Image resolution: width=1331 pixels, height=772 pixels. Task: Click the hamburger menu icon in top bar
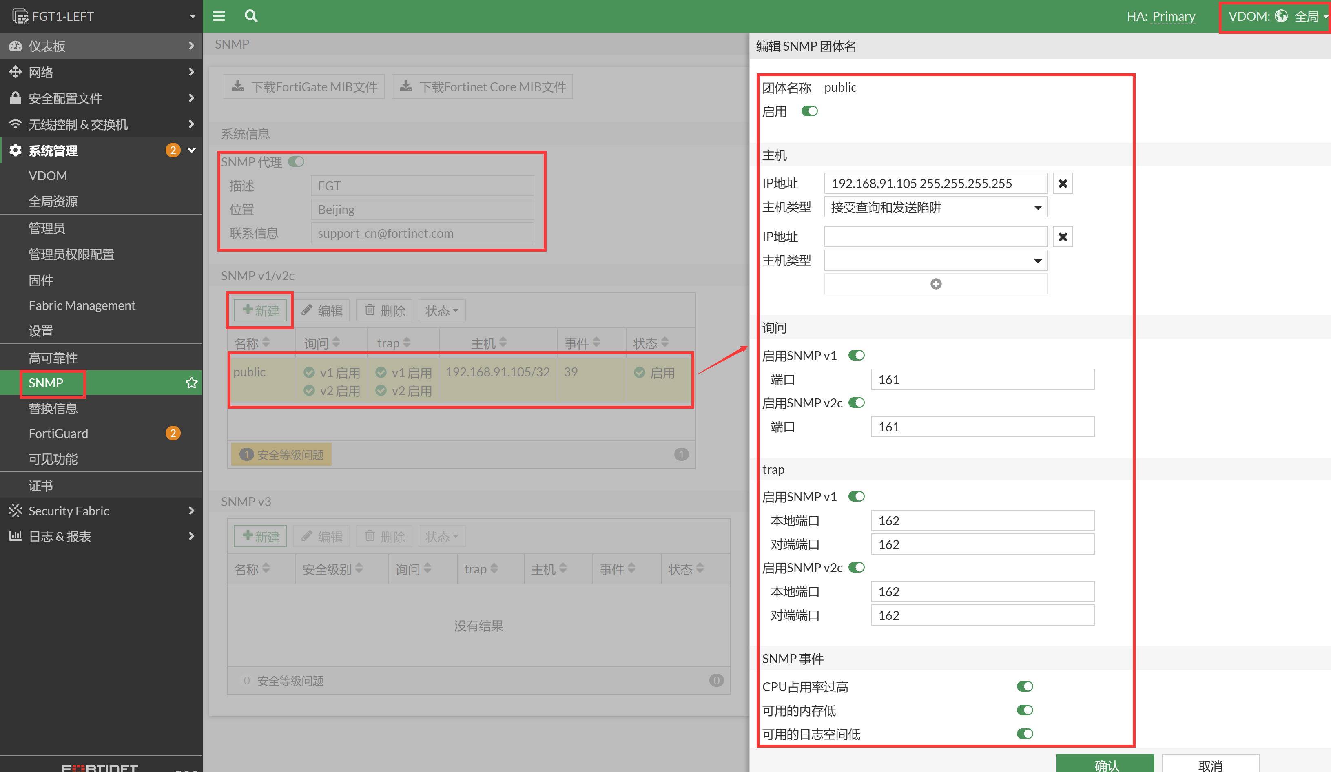tap(219, 16)
